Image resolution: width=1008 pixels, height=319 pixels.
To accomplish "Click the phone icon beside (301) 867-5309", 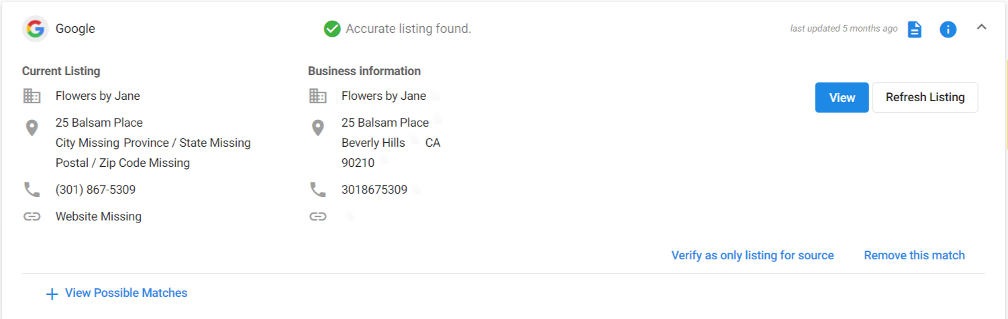I will pyautogui.click(x=32, y=190).
